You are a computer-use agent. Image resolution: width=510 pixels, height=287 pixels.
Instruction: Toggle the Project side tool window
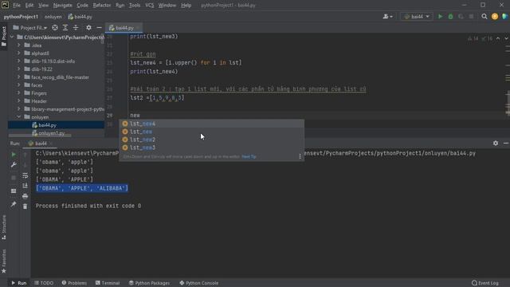coord(4,36)
